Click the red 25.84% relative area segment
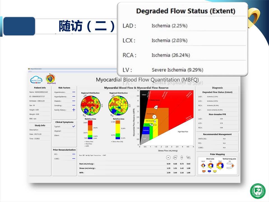Image resolution: width=269 pixels, height=202 pixels. [x=90, y=123]
